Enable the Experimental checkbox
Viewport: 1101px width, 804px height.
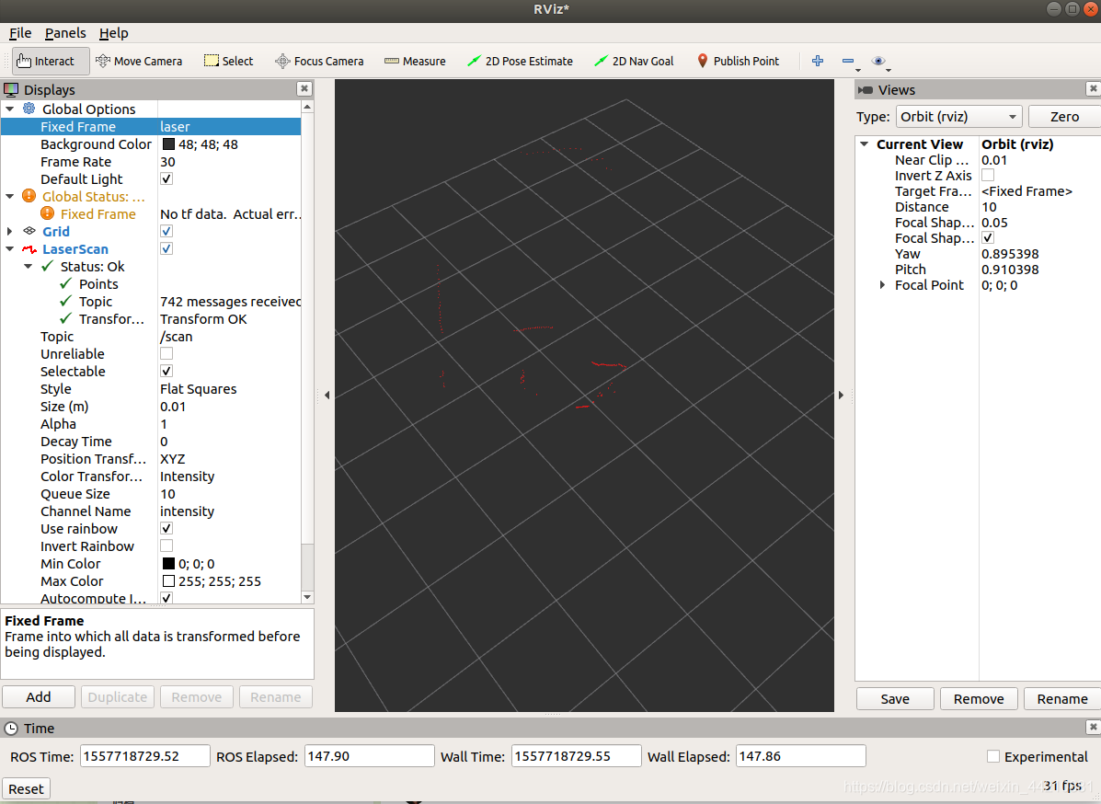tap(992, 756)
